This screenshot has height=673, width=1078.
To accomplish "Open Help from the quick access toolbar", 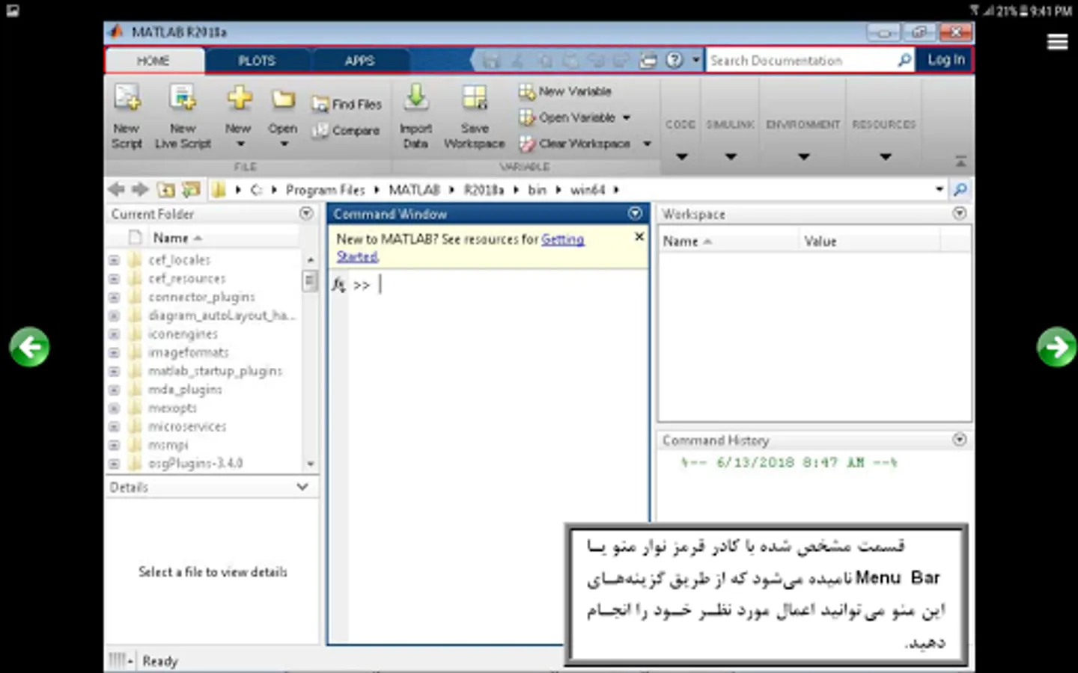I will coord(674,60).
